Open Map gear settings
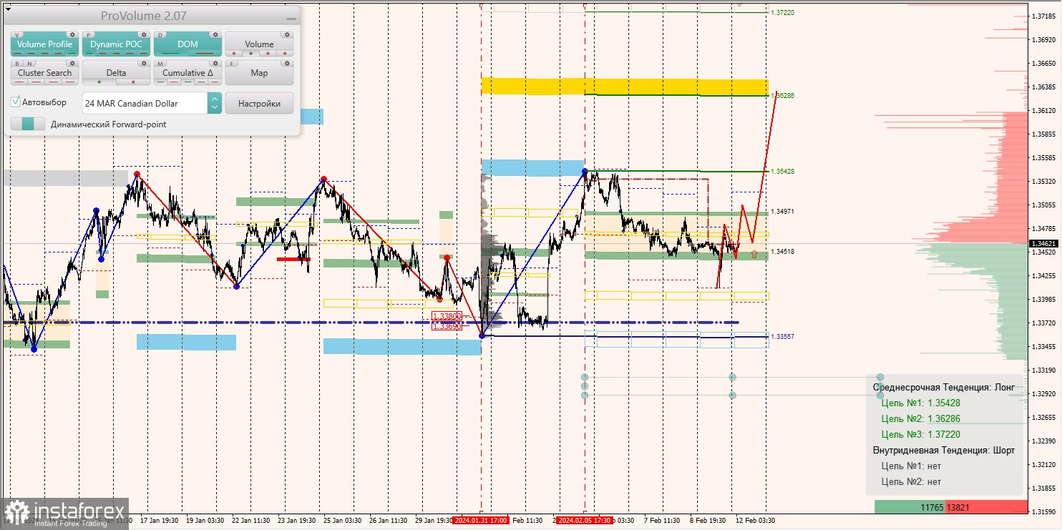Screen dimensions: 1062x530 click(286, 63)
